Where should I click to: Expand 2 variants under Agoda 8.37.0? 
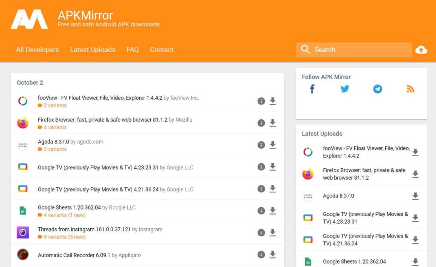click(54, 149)
